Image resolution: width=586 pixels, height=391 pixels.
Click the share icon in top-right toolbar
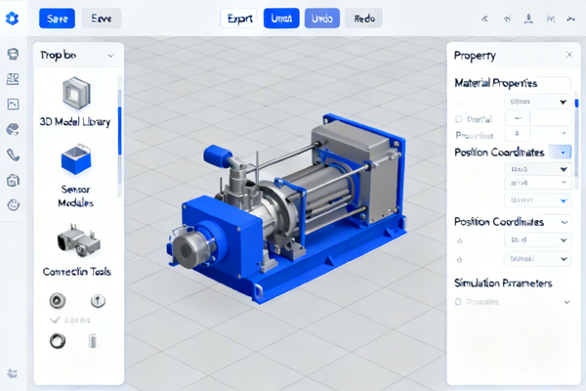tap(484, 19)
